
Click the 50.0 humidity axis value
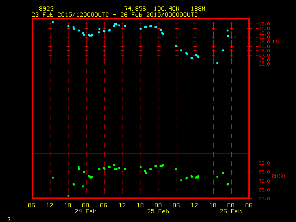coord(264,199)
